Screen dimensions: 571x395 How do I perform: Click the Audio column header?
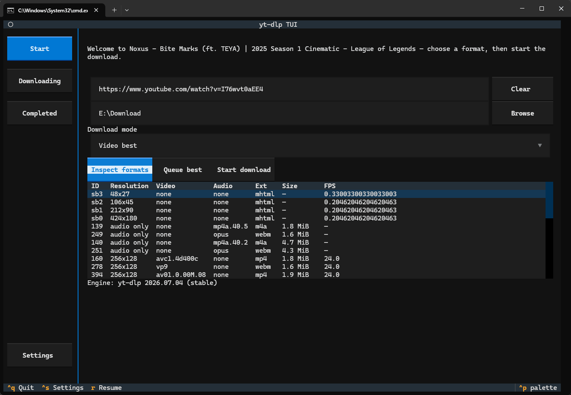pyautogui.click(x=223, y=186)
